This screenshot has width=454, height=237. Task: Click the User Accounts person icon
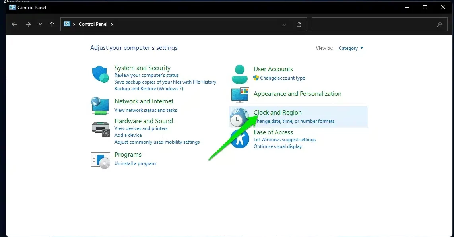[239, 74]
